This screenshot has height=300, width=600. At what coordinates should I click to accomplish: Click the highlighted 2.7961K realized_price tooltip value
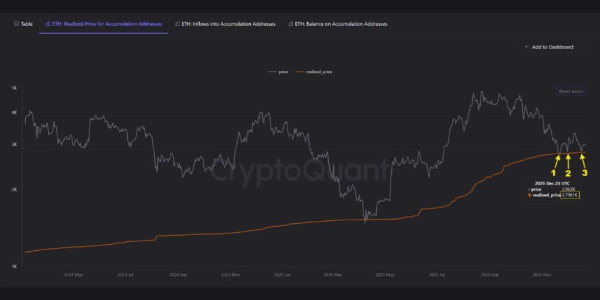569,195
